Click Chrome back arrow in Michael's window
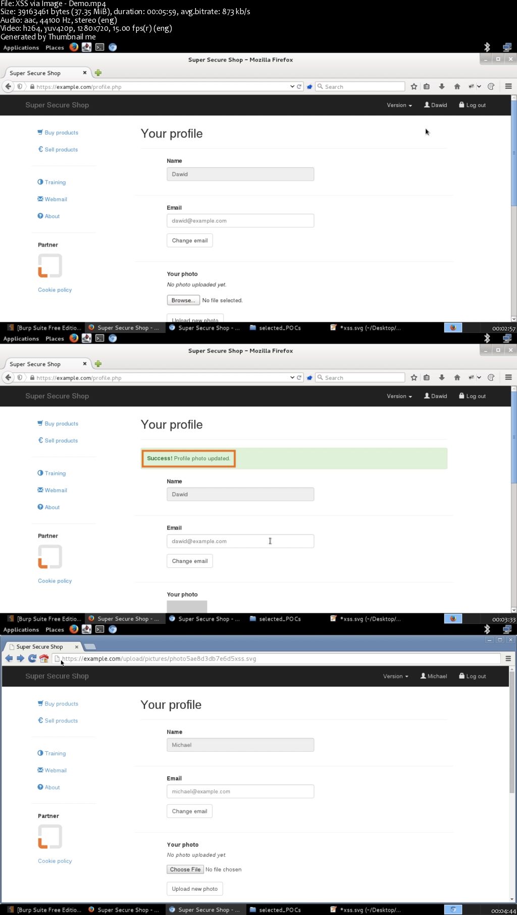 click(x=9, y=658)
